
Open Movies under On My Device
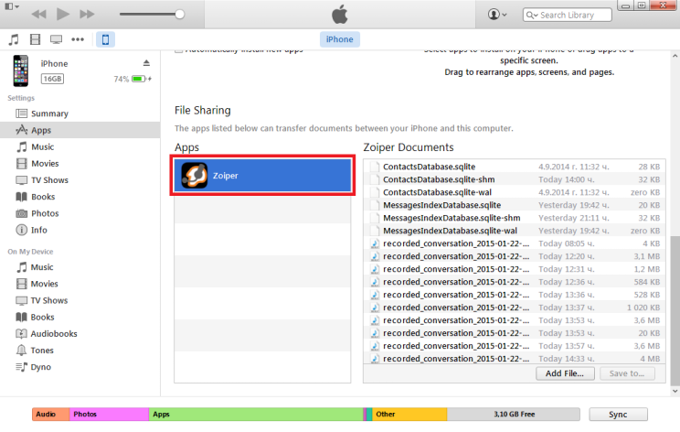[80, 284]
